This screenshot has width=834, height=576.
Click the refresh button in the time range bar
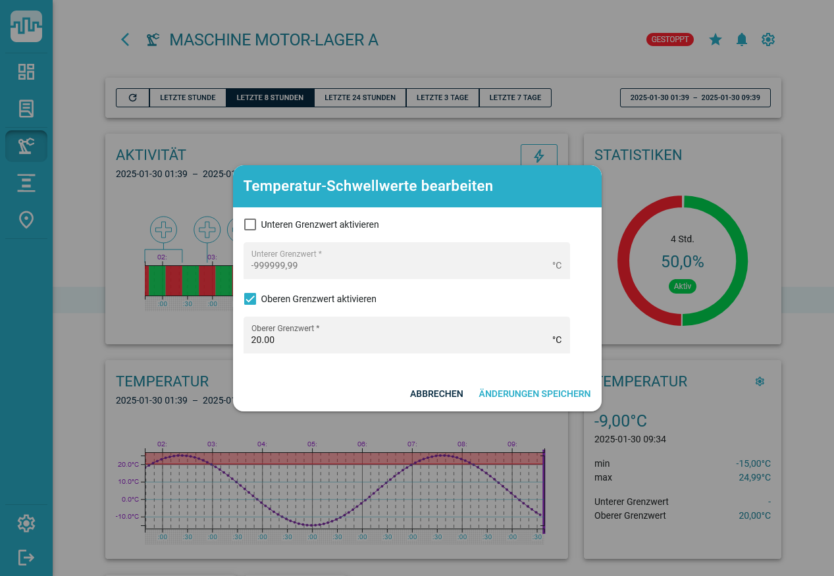point(133,97)
